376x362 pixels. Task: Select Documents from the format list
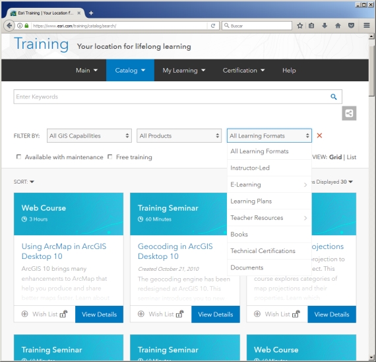click(269, 268)
